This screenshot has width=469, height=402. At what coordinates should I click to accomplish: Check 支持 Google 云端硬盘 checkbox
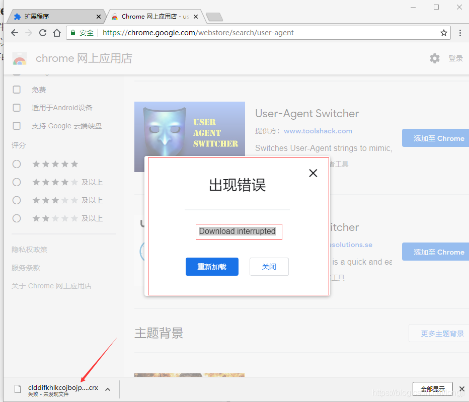click(x=17, y=126)
